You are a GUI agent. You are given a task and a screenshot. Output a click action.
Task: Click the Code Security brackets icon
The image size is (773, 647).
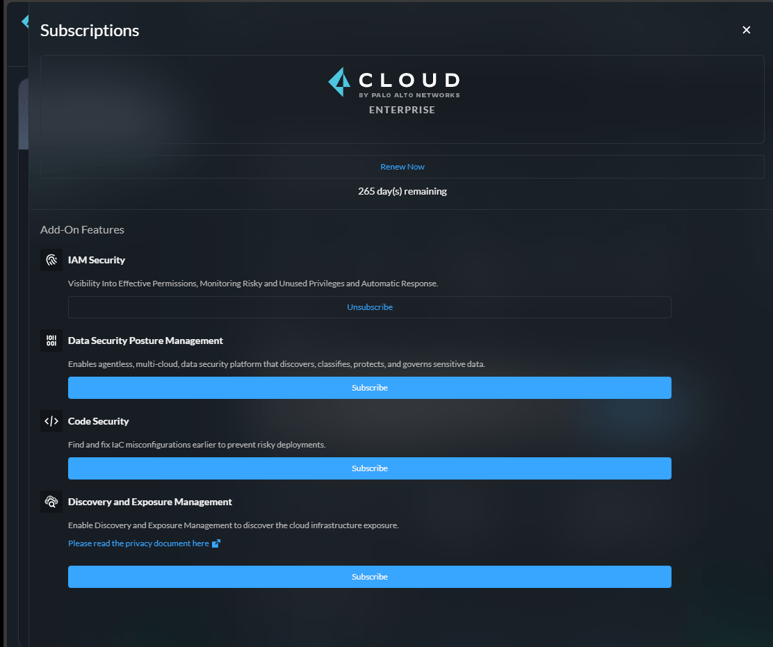click(x=51, y=421)
